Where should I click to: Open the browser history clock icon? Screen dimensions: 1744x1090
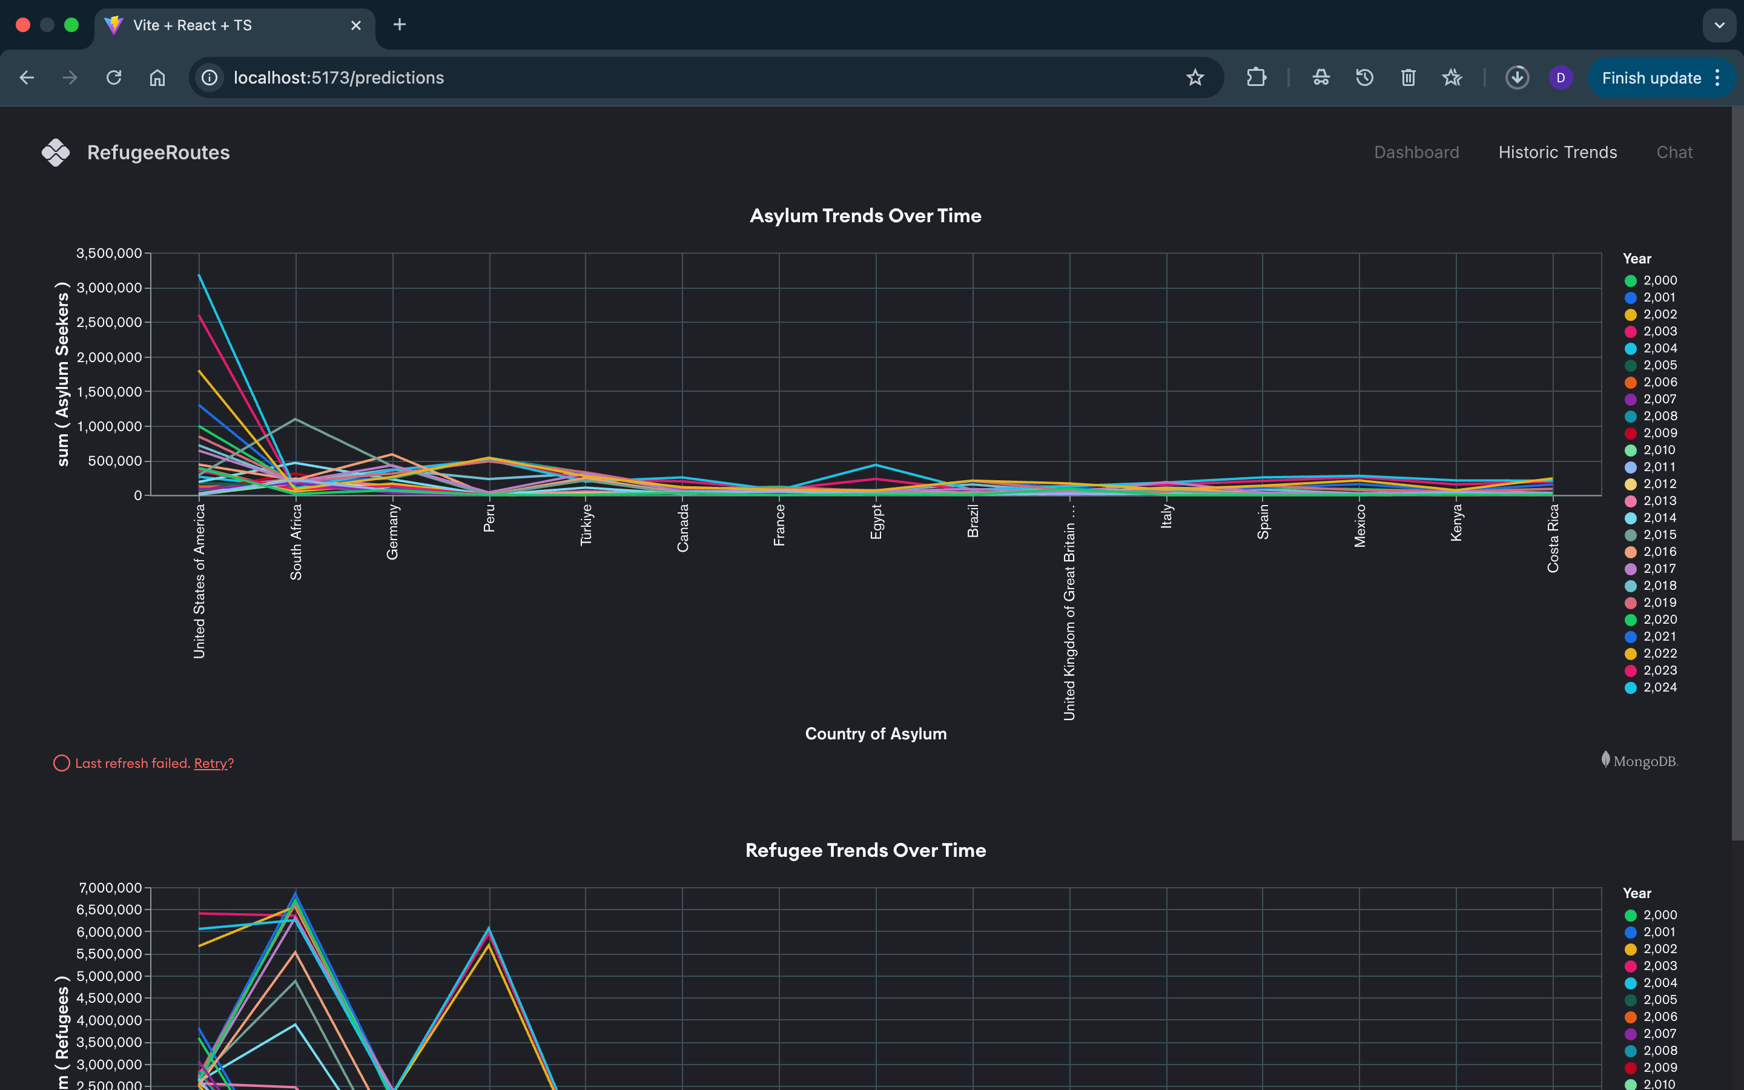1364,78
